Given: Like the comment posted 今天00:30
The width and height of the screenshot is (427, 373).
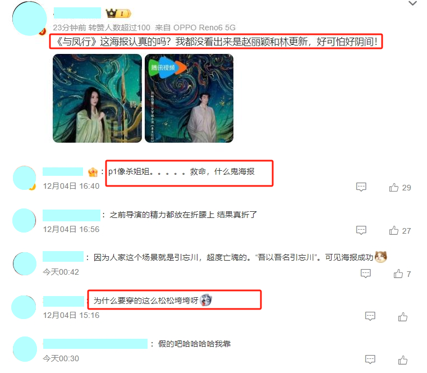Looking at the screenshot, I should point(402,360).
